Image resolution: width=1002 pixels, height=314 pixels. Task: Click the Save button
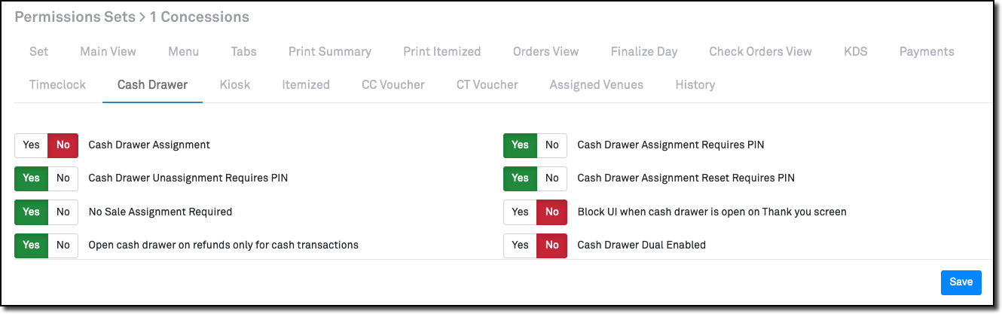click(961, 282)
